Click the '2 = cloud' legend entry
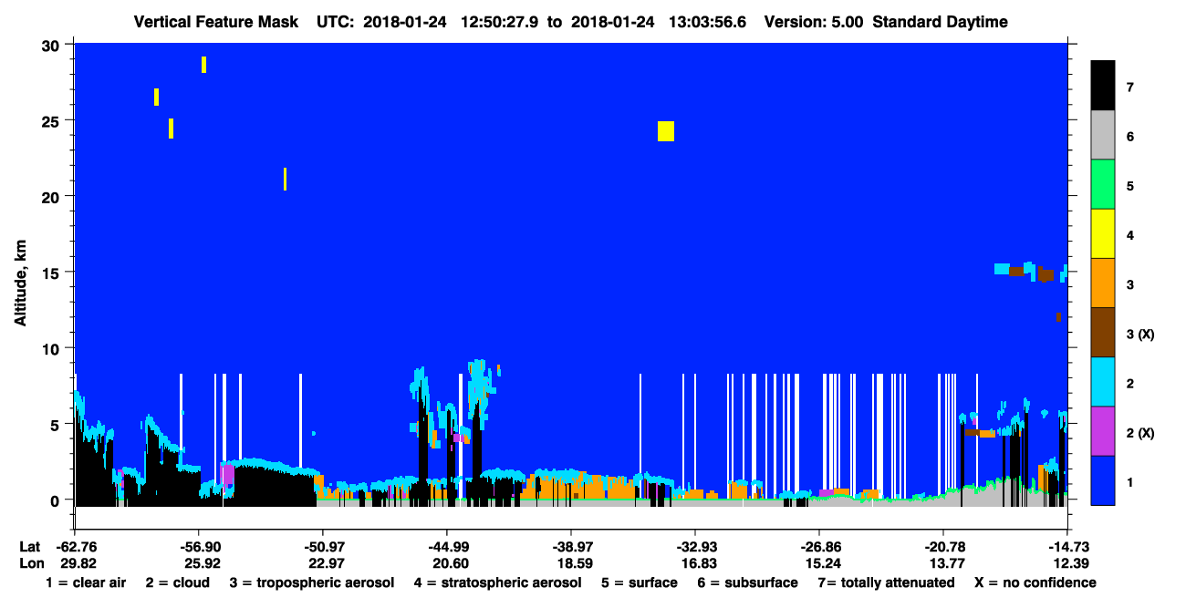The width and height of the screenshot is (1186, 608). pyautogui.click(x=177, y=582)
